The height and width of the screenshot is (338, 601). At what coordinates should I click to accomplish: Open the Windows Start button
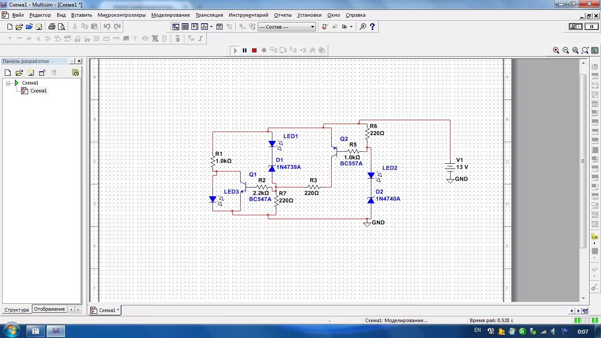pos(11,331)
